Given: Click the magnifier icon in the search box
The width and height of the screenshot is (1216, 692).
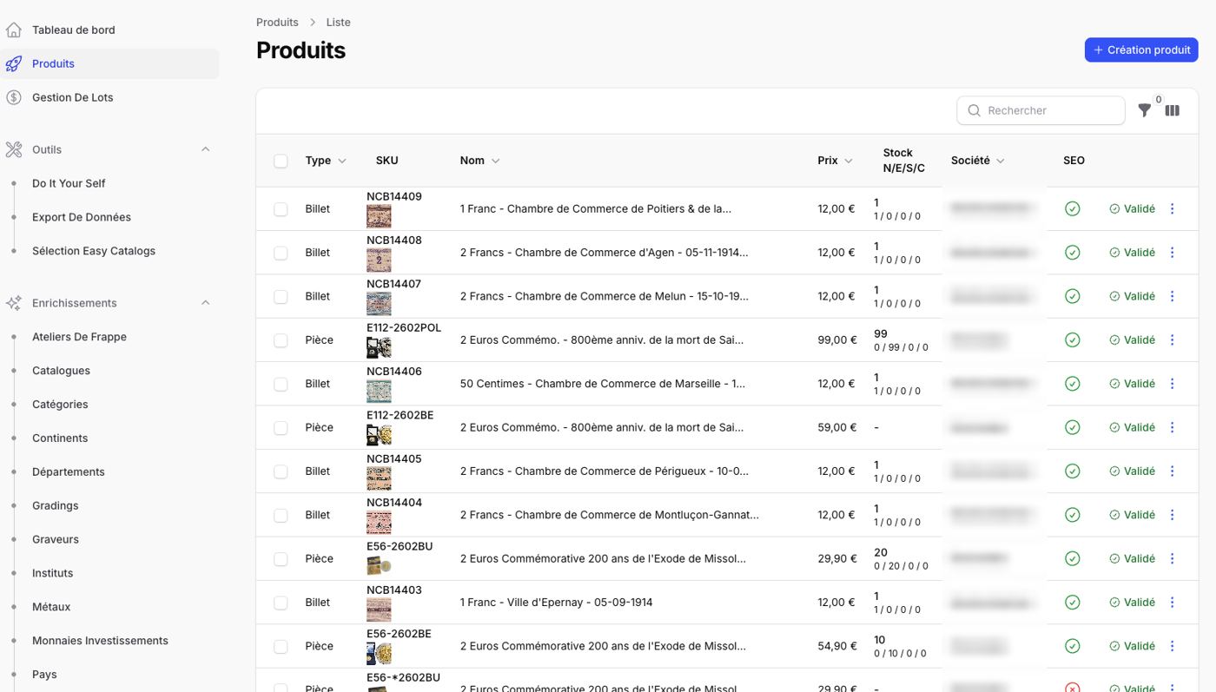Looking at the screenshot, I should pyautogui.click(x=975, y=110).
